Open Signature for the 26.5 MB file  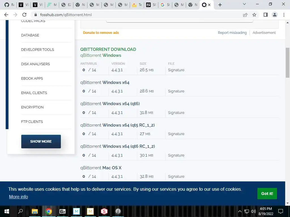176,70
